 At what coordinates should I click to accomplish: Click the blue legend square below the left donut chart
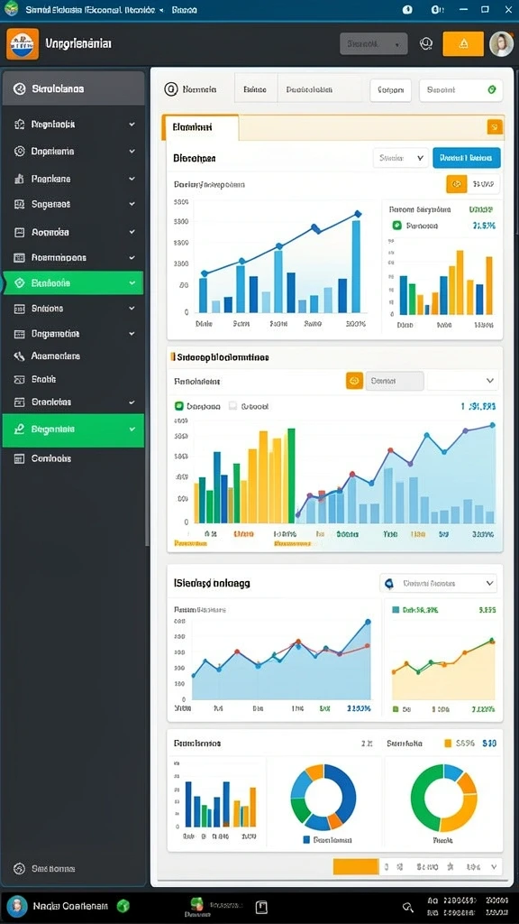pos(306,840)
